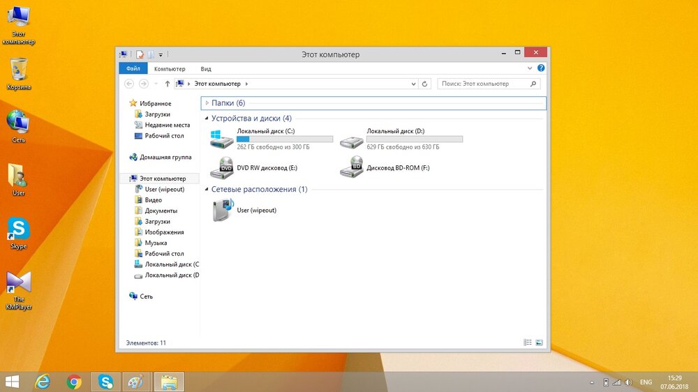Image resolution: width=698 pixels, height=392 pixels.
Task: Switch to large icons view in status bar
Action: point(538,342)
